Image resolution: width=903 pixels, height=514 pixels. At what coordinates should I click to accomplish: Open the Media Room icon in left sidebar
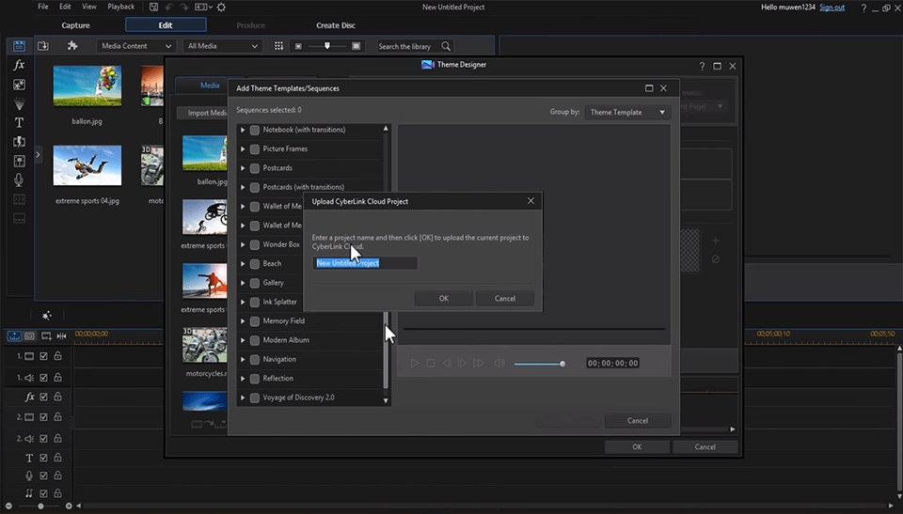click(x=19, y=46)
